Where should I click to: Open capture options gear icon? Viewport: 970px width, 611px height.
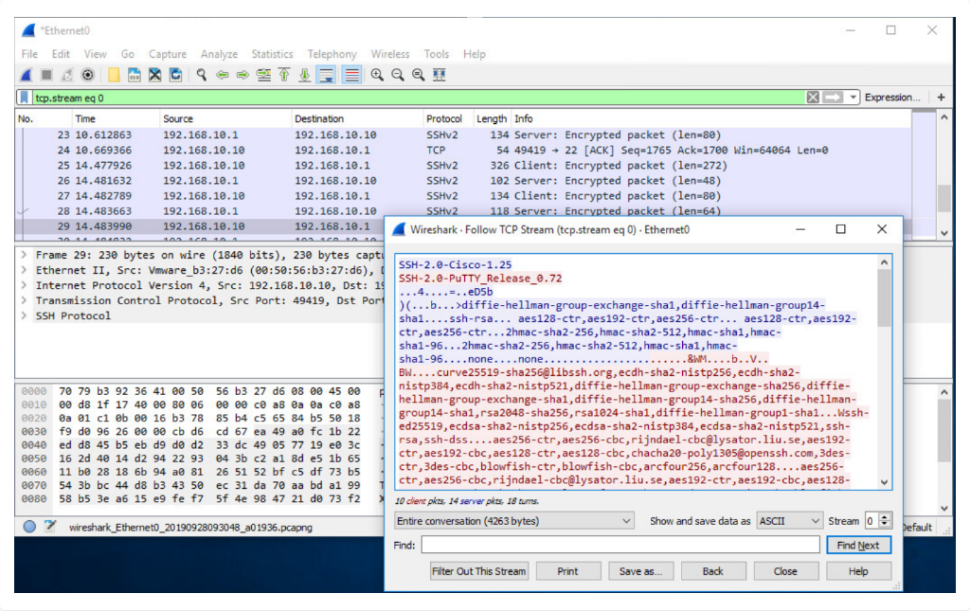(x=88, y=75)
